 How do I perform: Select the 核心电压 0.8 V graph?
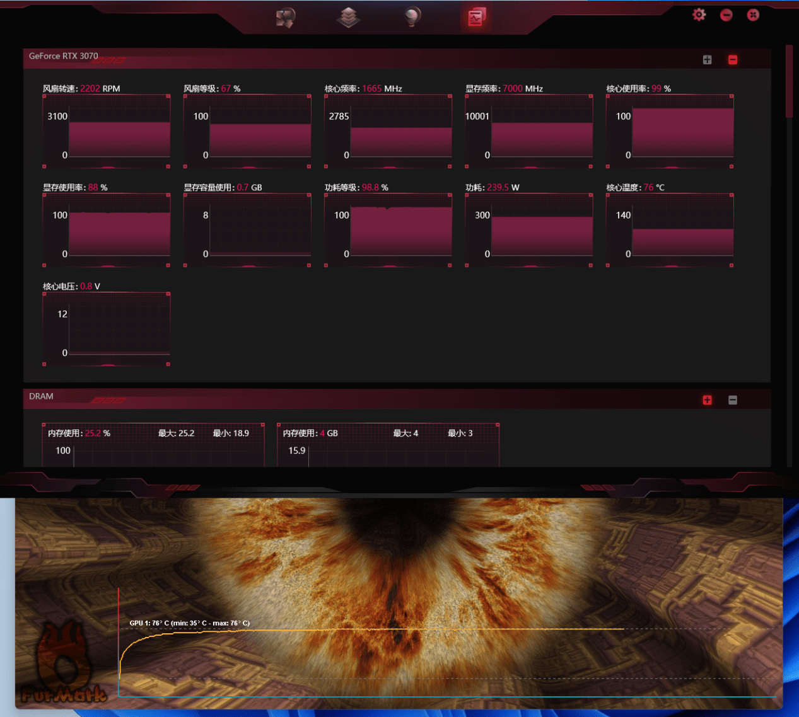pyautogui.click(x=106, y=329)
